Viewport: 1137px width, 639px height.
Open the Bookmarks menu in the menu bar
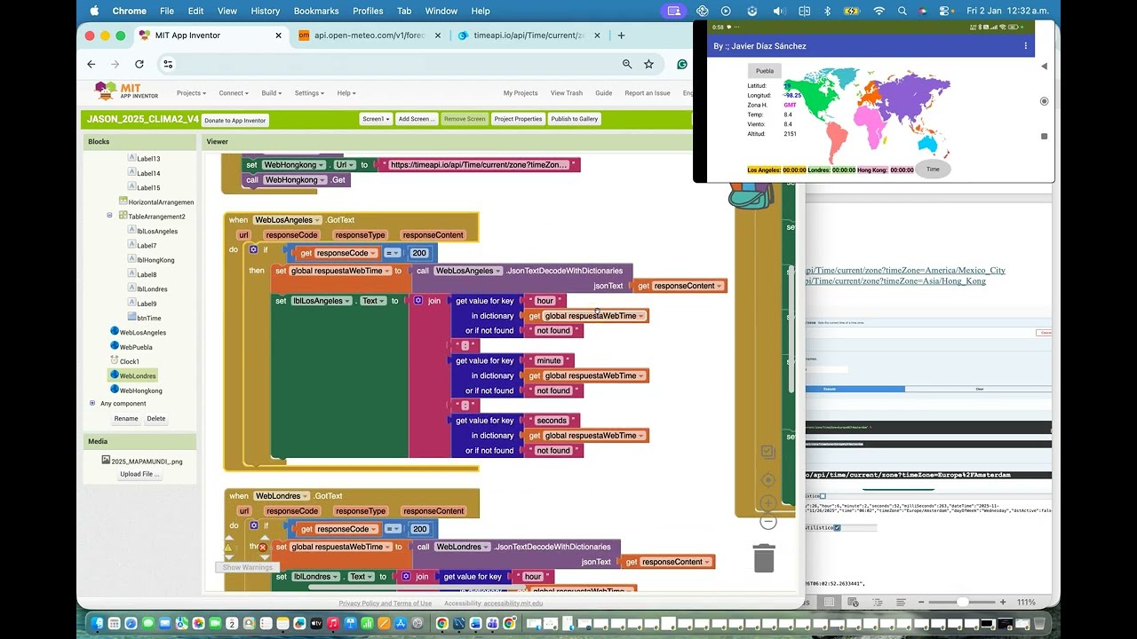pyautogui.click(x=316, y=11)
